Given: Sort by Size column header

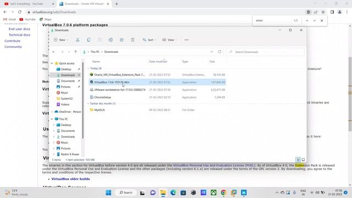Looking at the screenshot, I should (212, 62).
